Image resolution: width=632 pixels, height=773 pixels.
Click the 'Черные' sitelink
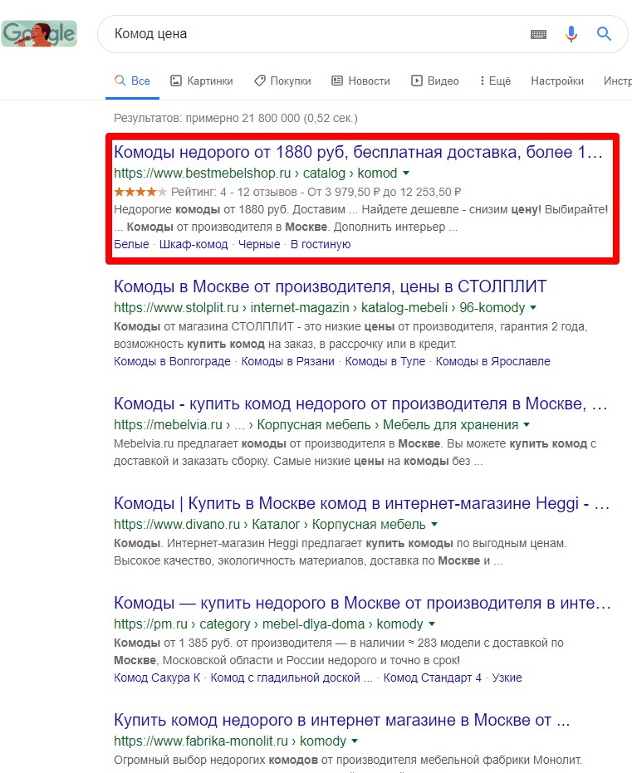coord(259,244)
